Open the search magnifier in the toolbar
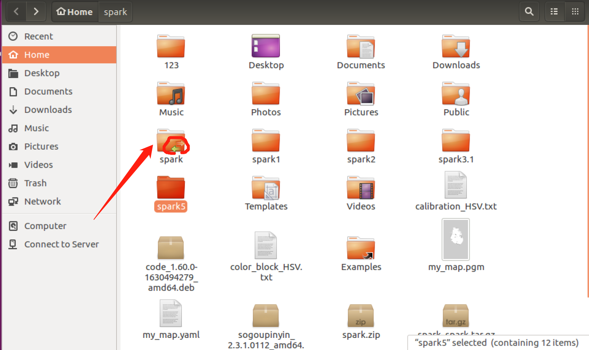The image size is (589, 350). click(x=529, y=12)
